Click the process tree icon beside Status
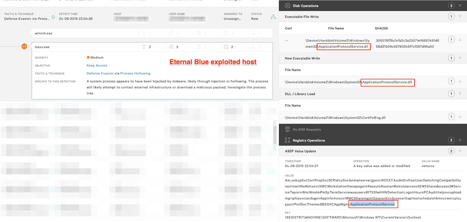Image resolution: width=467 pixels, height=222 pixels. coord(273,17)
